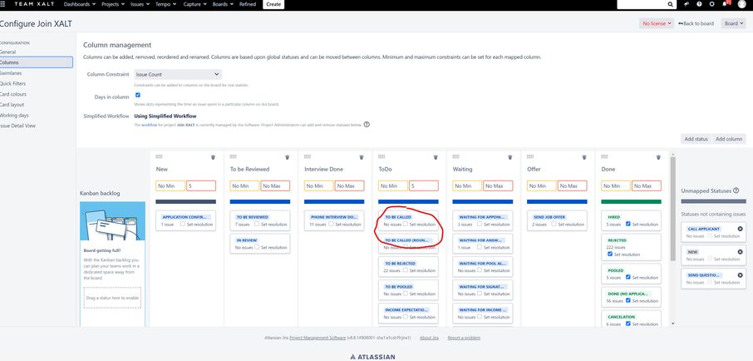This screenshot has height=361, width=753.
Task: Open the Projects menu
Action: click(112, 4)
